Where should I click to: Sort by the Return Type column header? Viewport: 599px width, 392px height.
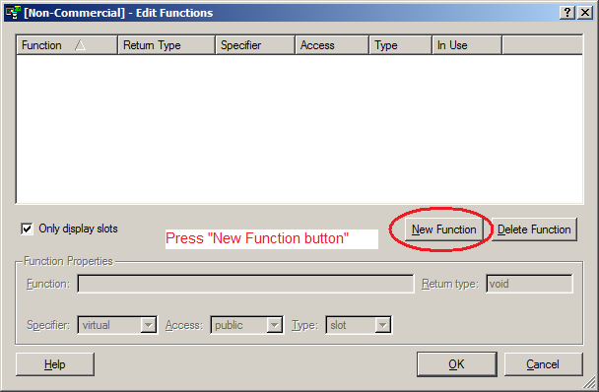166,45
